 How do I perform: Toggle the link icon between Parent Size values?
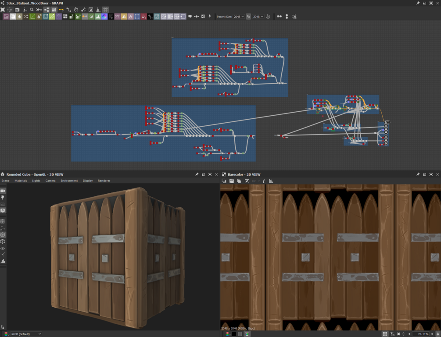248,17
